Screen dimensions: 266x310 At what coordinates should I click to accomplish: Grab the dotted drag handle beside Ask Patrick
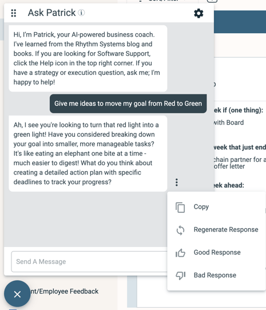14,13
